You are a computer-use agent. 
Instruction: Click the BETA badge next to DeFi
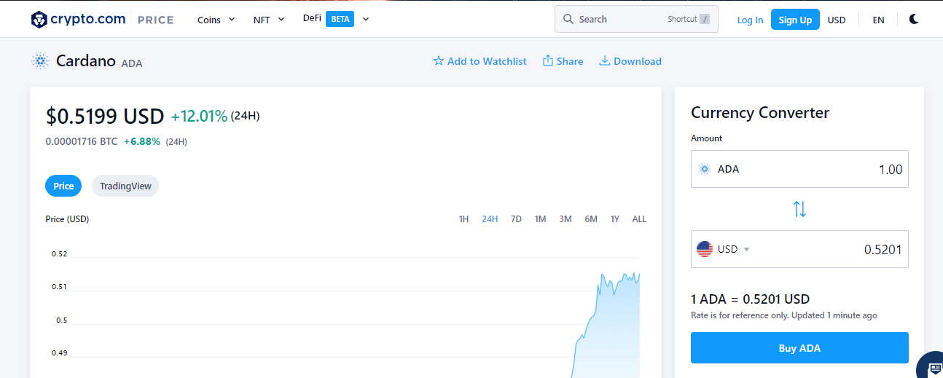click(x=340, y=19)
